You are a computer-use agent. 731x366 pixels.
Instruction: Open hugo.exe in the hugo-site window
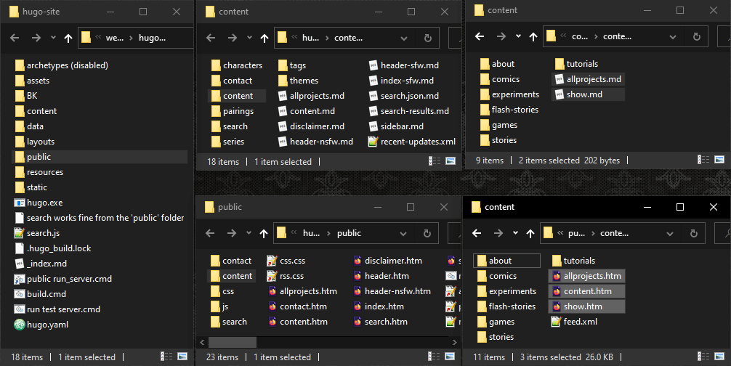[44, 203]
